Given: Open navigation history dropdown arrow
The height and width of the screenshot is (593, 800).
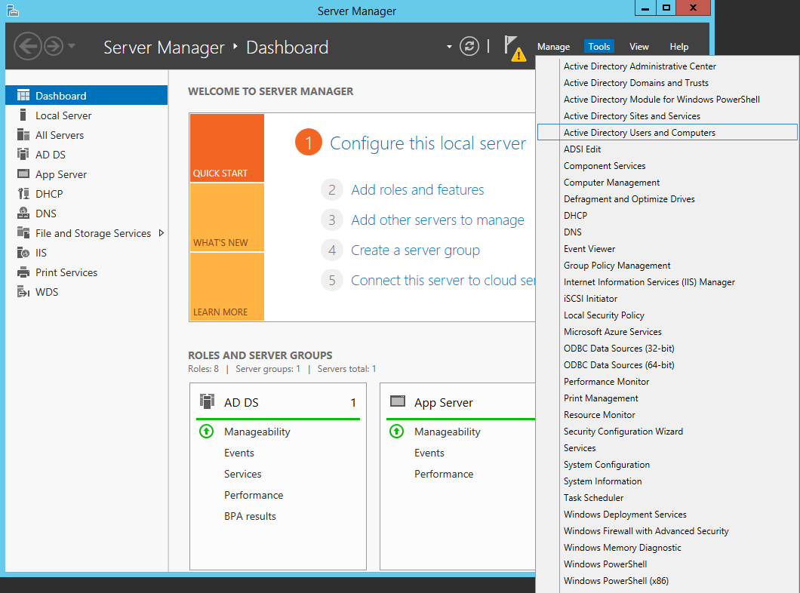Looking at the screenshot, I should pos(72,46).
